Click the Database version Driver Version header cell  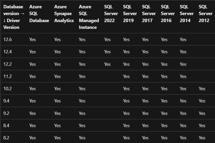pos(14,17)
